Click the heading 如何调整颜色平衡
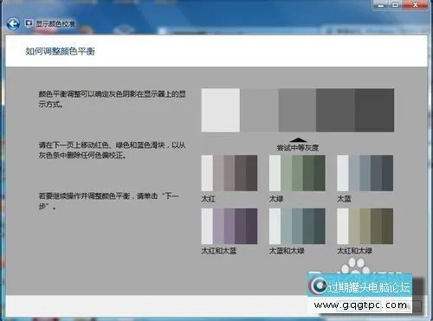433x321 pixels. 60,51
